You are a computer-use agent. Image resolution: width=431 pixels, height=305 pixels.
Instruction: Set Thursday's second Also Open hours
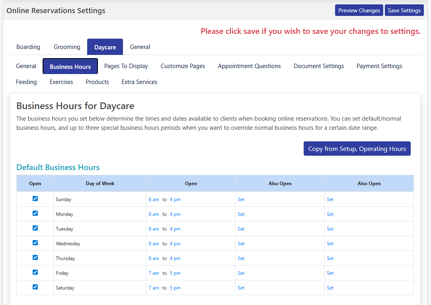pos(330,258)
